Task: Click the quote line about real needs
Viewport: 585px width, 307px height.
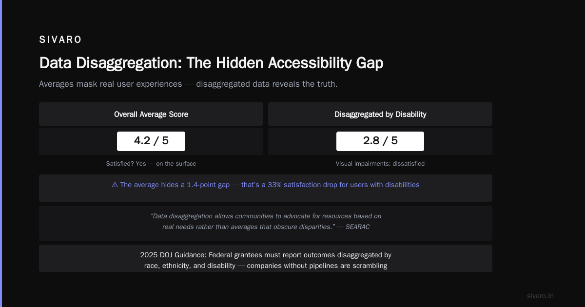Action: coord(249,227)
